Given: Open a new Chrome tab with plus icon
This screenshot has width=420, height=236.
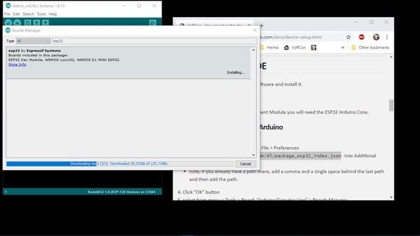Looking at the screenshot, I should [262, 26].
